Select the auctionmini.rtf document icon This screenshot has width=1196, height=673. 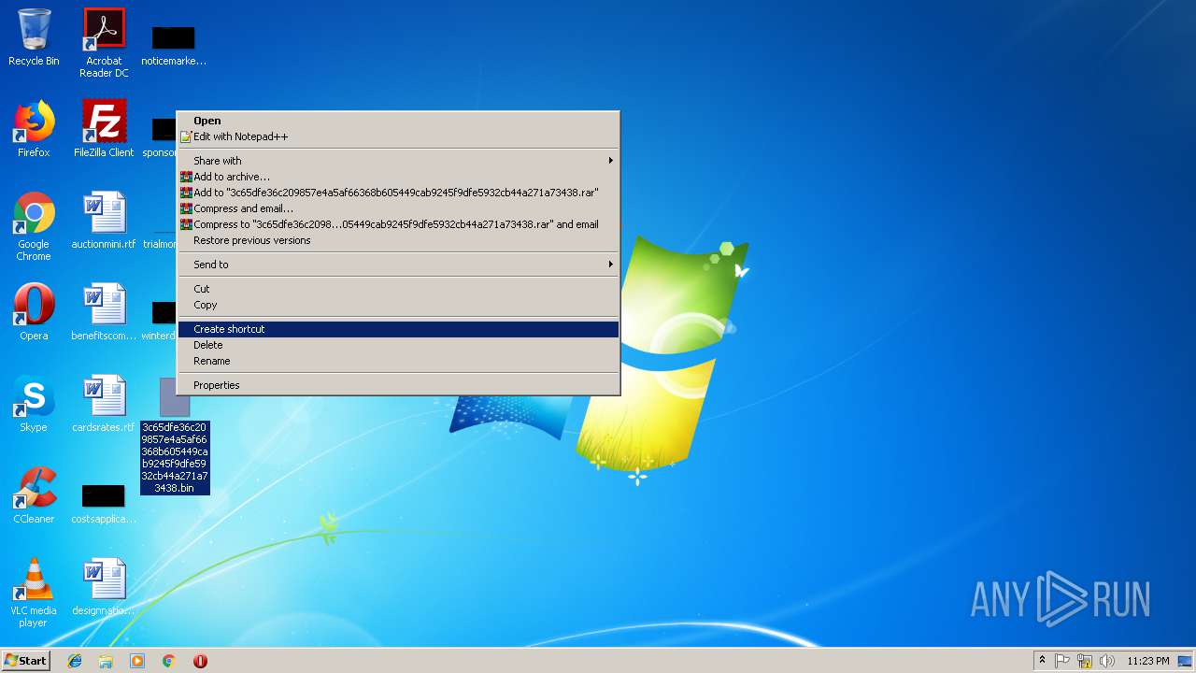pos(104,221)
